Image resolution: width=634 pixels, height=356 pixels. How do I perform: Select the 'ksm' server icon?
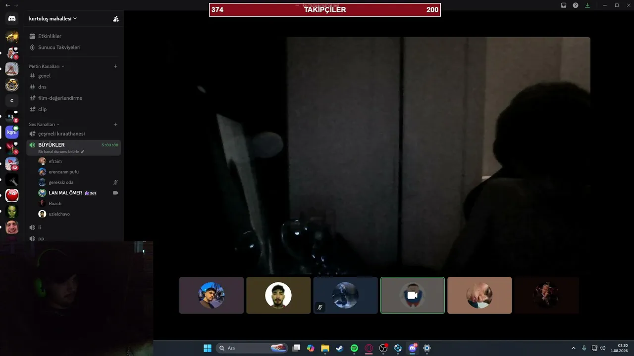[x=12, y=132]
